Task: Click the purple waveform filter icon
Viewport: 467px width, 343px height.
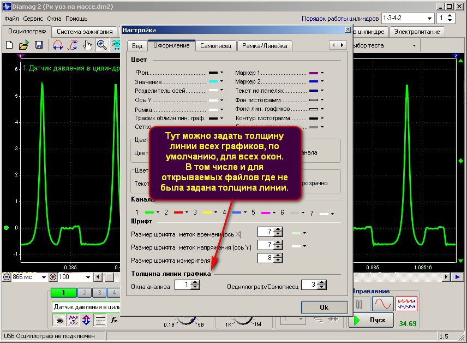Action: pyautogui.click(x=73, y=321)
